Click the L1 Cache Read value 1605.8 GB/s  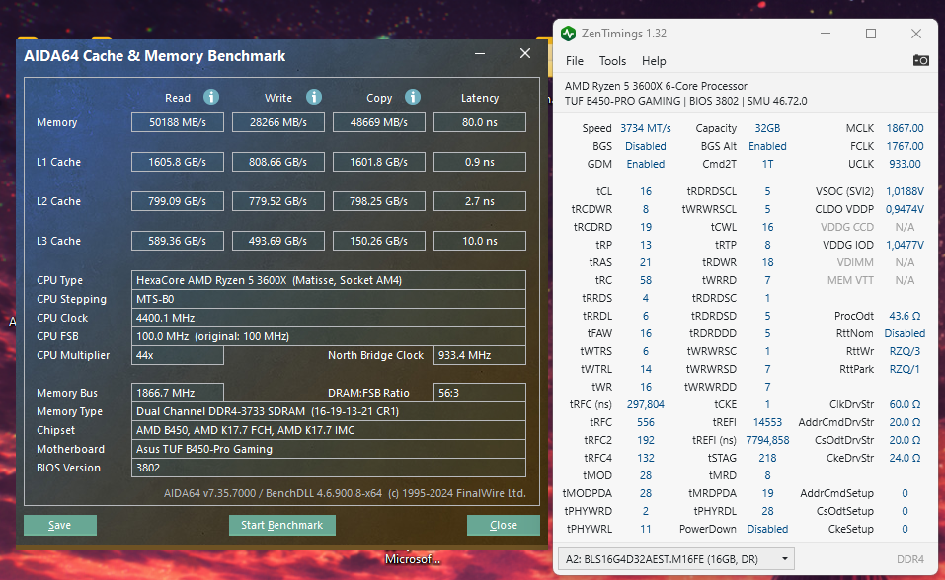point(178,162)
